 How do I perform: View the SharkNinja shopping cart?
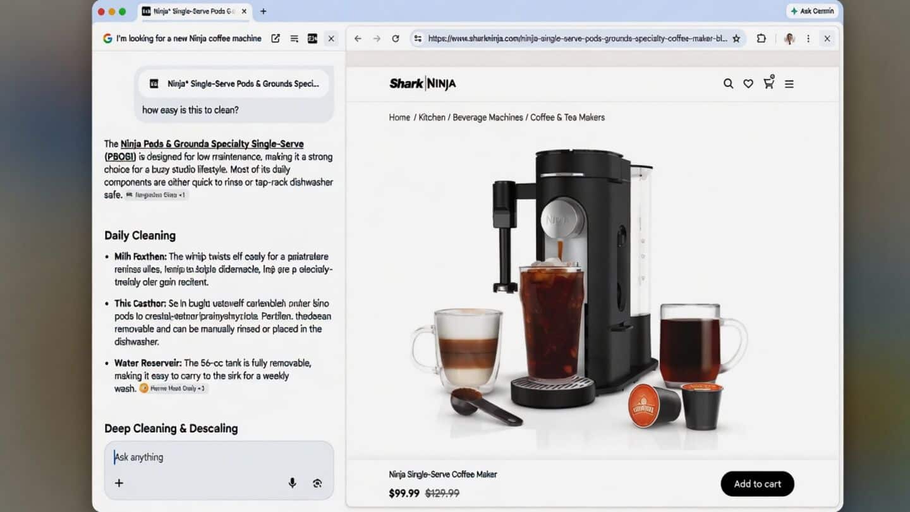pyautogui.click(x=768, y=82)
